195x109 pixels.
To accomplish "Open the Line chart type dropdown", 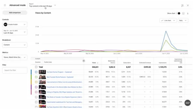I will click(168, 20).
